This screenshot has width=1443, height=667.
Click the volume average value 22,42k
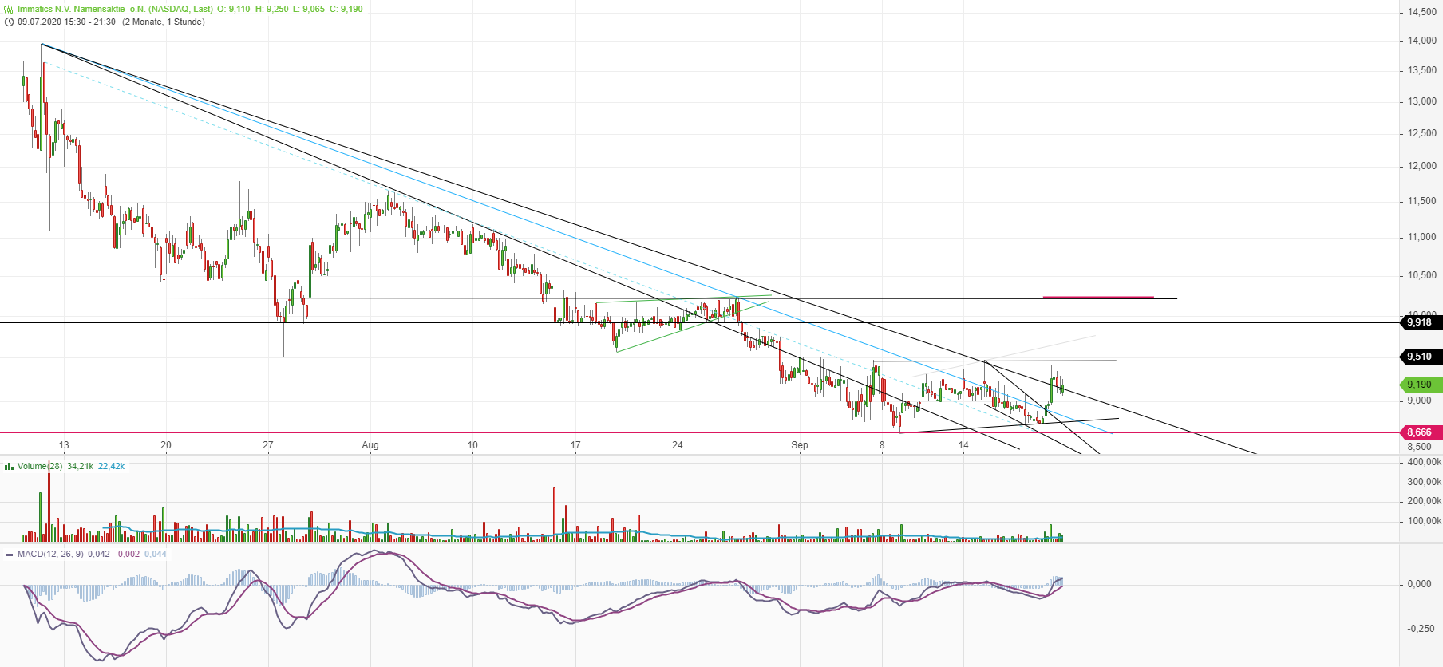tap(111, 467)
